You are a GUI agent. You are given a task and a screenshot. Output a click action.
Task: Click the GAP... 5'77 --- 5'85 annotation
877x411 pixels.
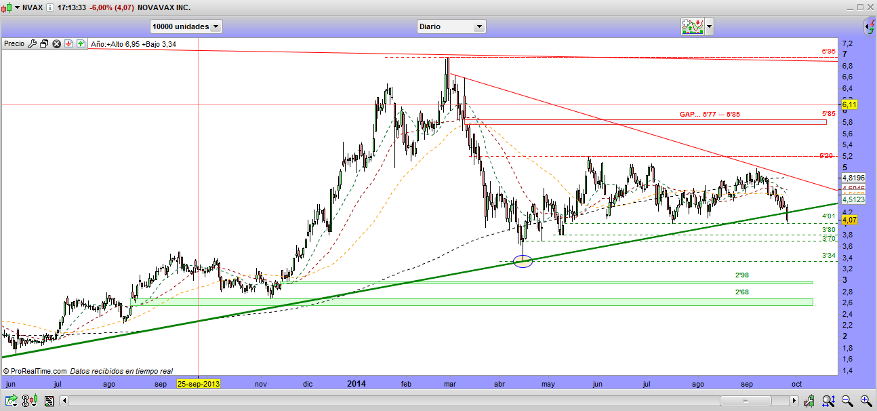(x=710, y=115)
